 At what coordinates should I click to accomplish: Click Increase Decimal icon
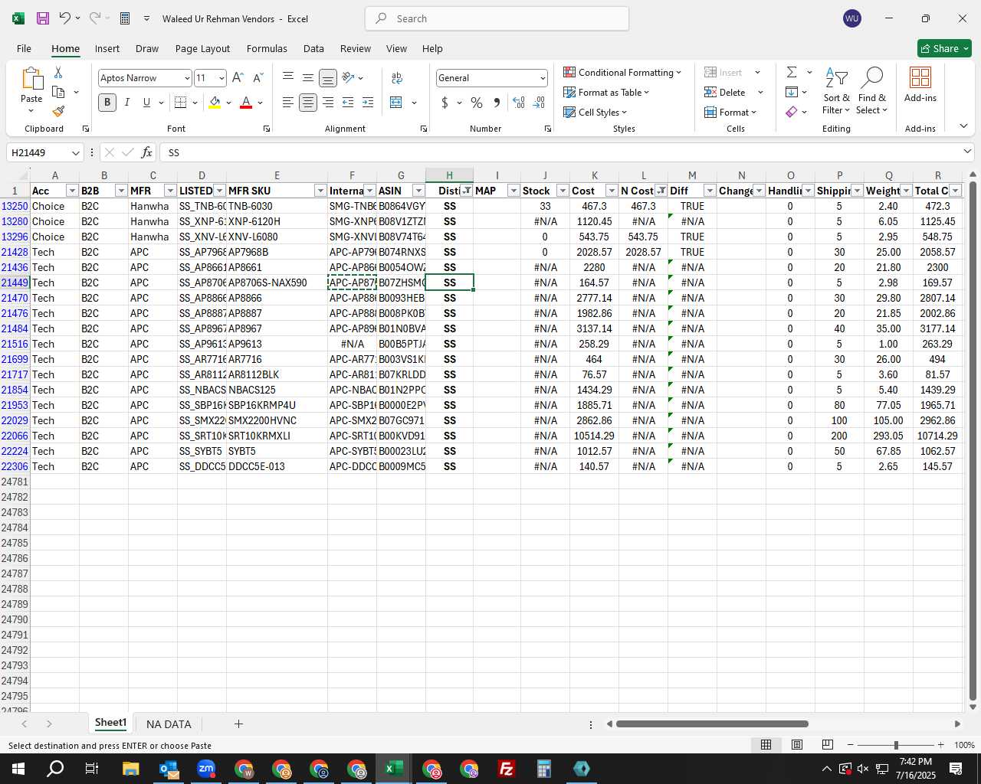pyautogui.click(x=519, y=103)
